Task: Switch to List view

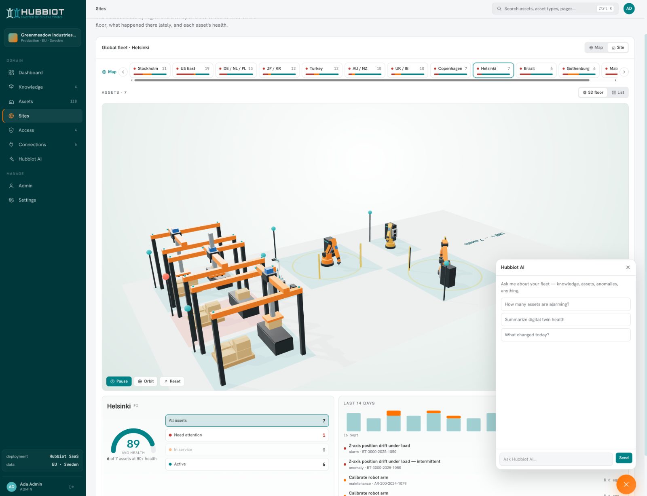Action: (x=618, y=93)
